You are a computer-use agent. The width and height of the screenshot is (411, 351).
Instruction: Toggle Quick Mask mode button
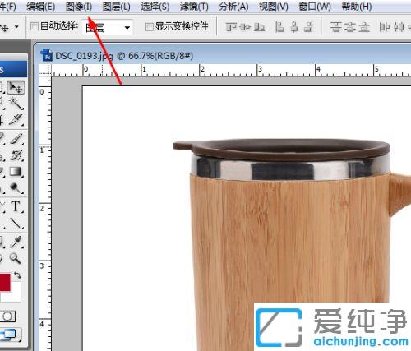[8, 316]
